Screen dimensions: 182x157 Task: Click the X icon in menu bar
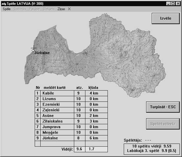[x=69, y=9]
